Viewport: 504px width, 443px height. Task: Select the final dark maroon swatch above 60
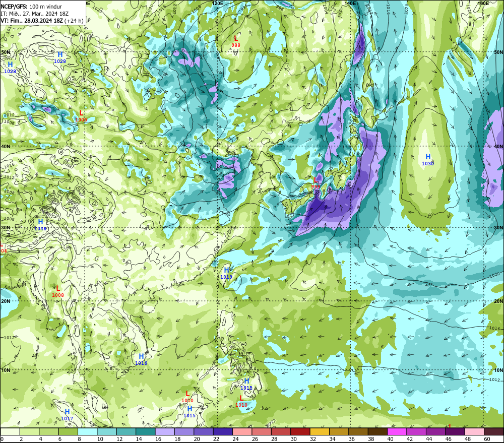tap(494, 431)
